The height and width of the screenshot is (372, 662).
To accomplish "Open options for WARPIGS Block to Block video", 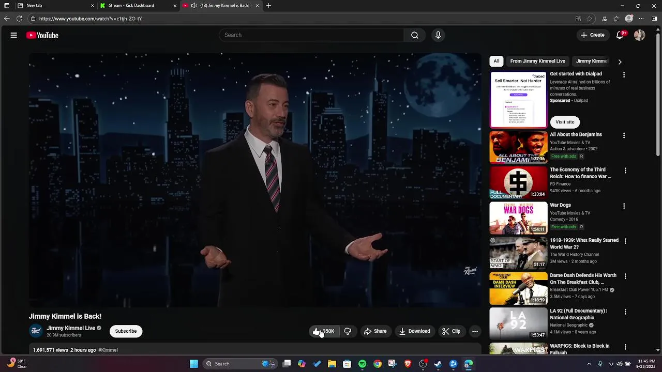I will point(625,347).
